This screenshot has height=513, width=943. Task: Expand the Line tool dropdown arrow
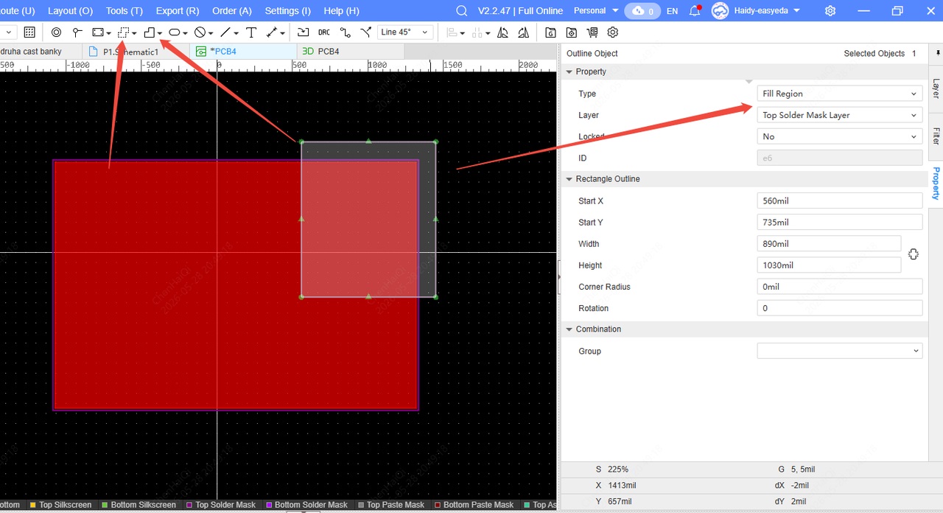coord(236,33)
